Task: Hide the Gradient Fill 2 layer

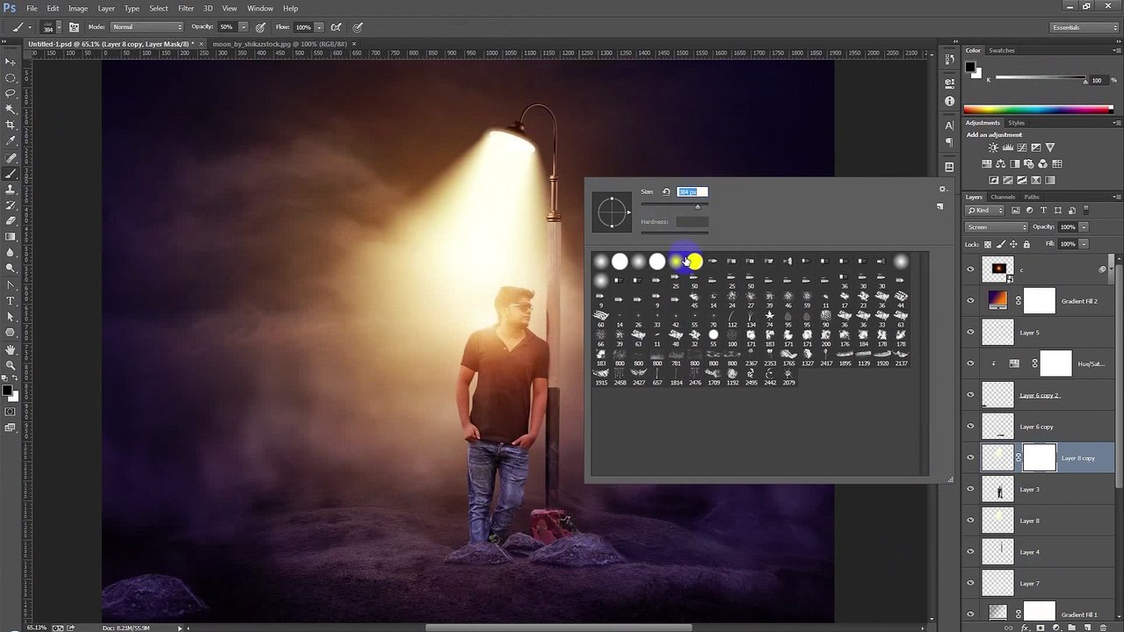Action: (970, 300)
